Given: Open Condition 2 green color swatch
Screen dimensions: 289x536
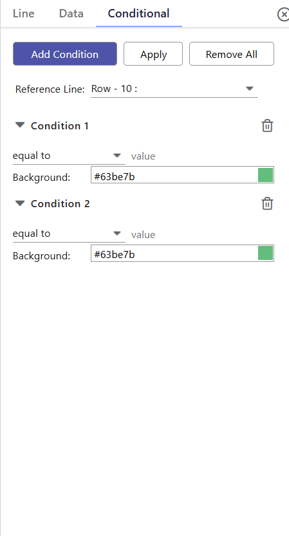Looking at the screenshot, I should click(x=265, y=253).
